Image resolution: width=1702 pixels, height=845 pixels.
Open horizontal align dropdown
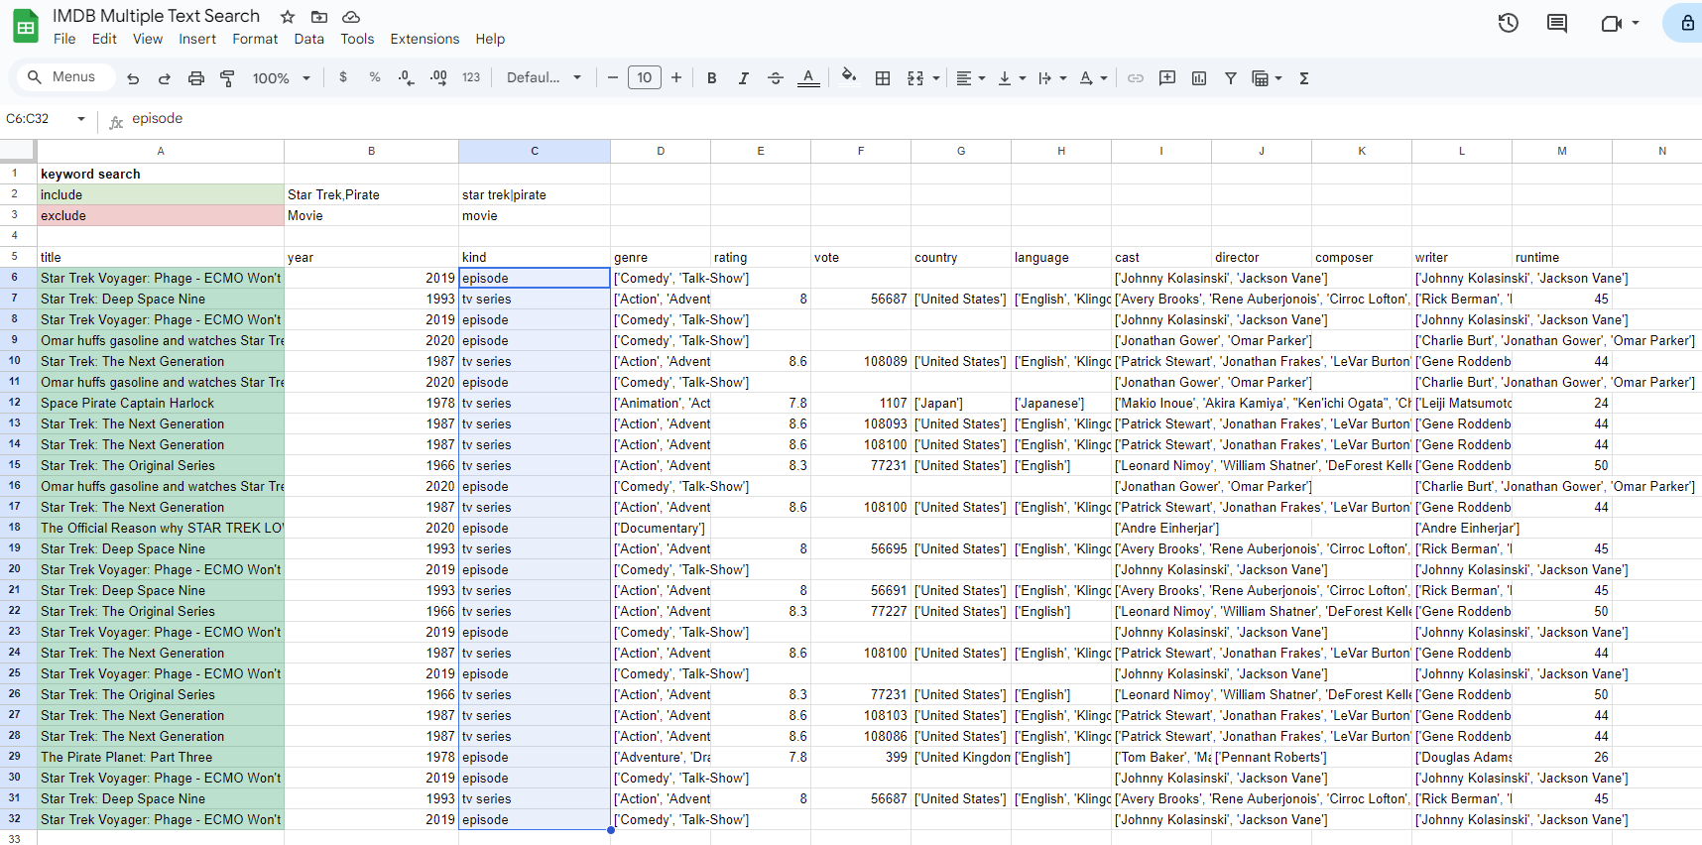970,78
